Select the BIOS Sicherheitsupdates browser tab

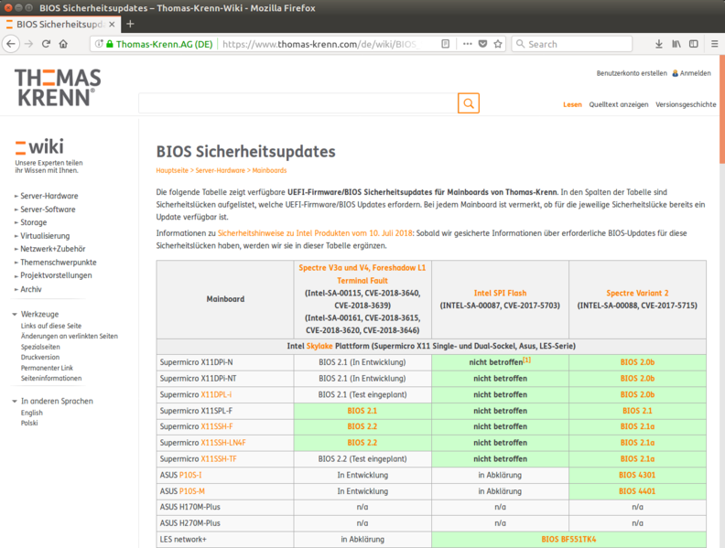(x=60, y=24)
